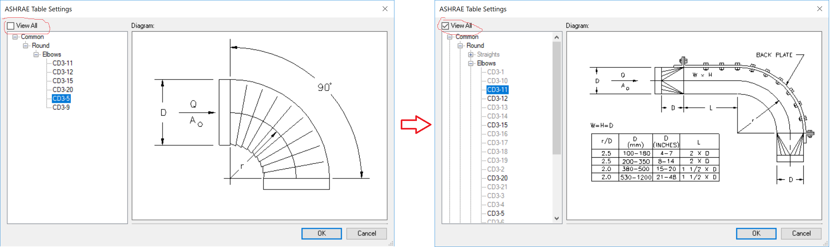Select CD3-2 in the right dialog tree
The height and width of the screenshot is (247, 830).
pyautogui.click(x=495, y=169)
